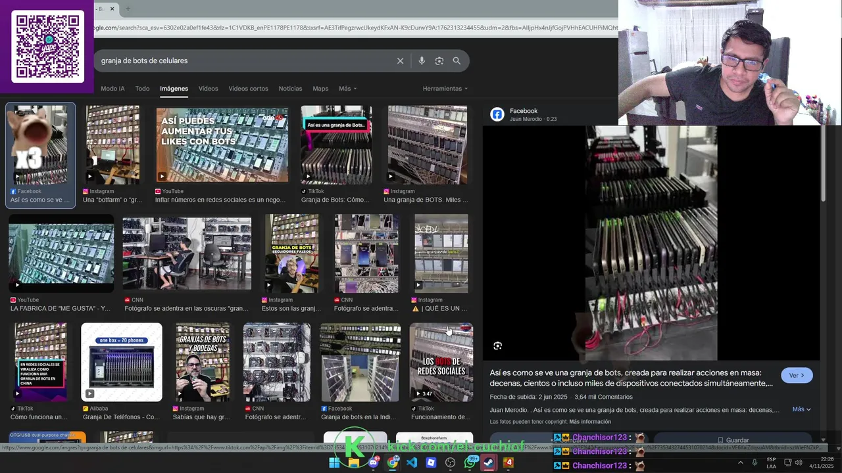Switch to the Modo IA tab

coord(112,89)
